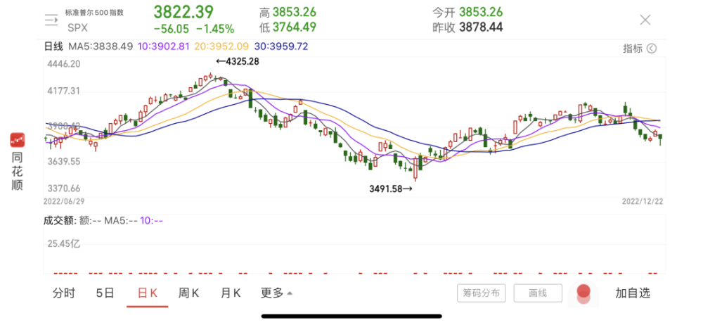The image size is (703, 325).
Task: Switch to 分时 intraday tab
Action: 64,293
